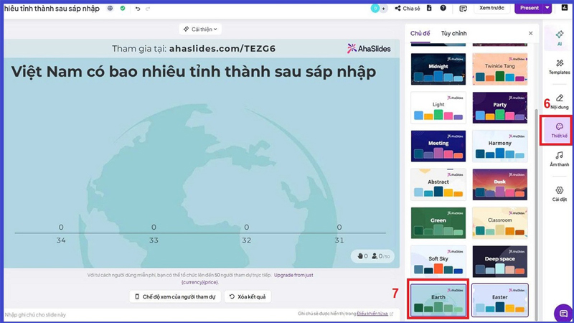Open Âm thanh sound sidebar item

pyautogui.click(x=560, y=159)
